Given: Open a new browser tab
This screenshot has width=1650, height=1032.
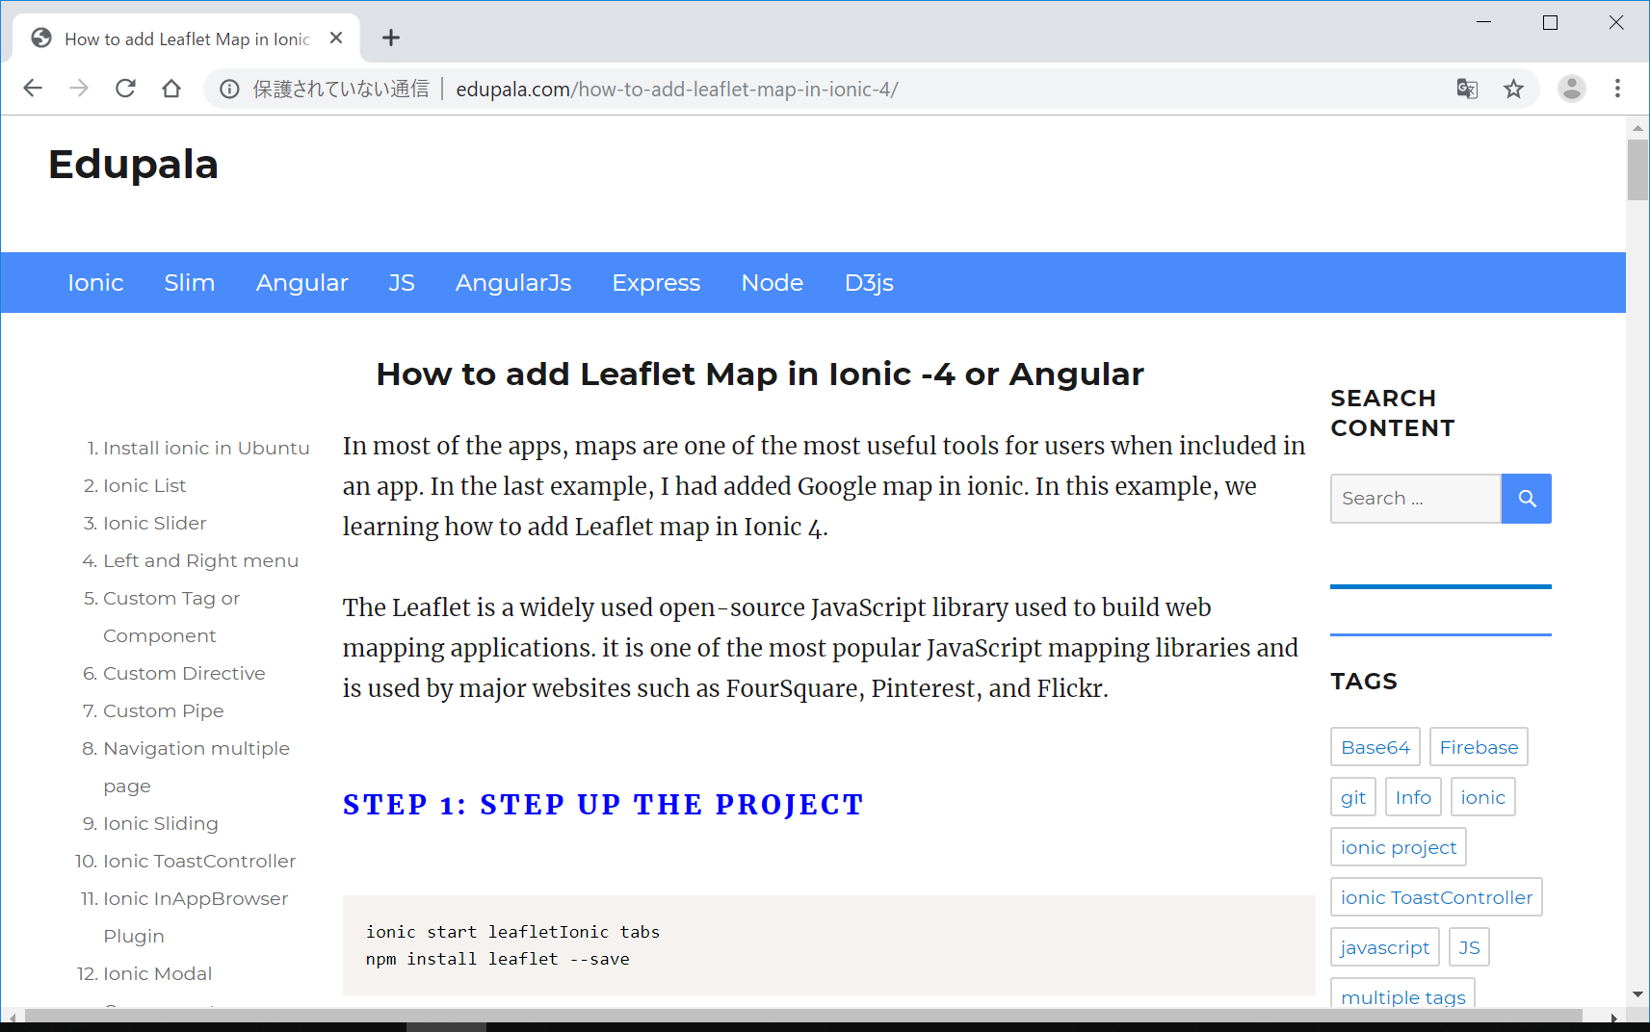Looking at the screenshot, I should pyautogui.click(x=390, y=38).
